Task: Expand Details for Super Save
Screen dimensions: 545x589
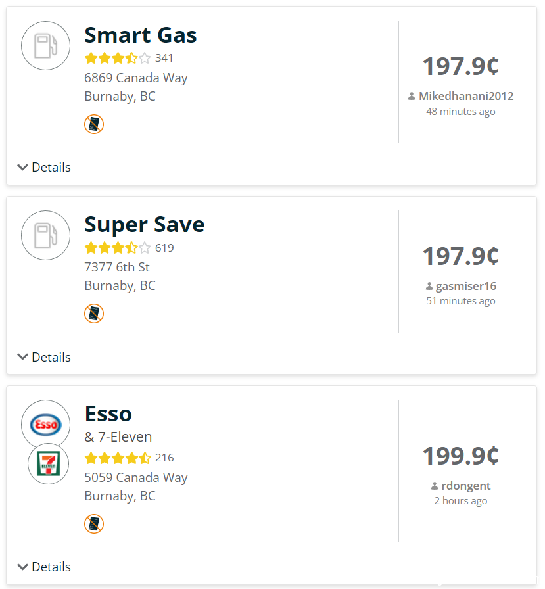Action: point(44,357)
